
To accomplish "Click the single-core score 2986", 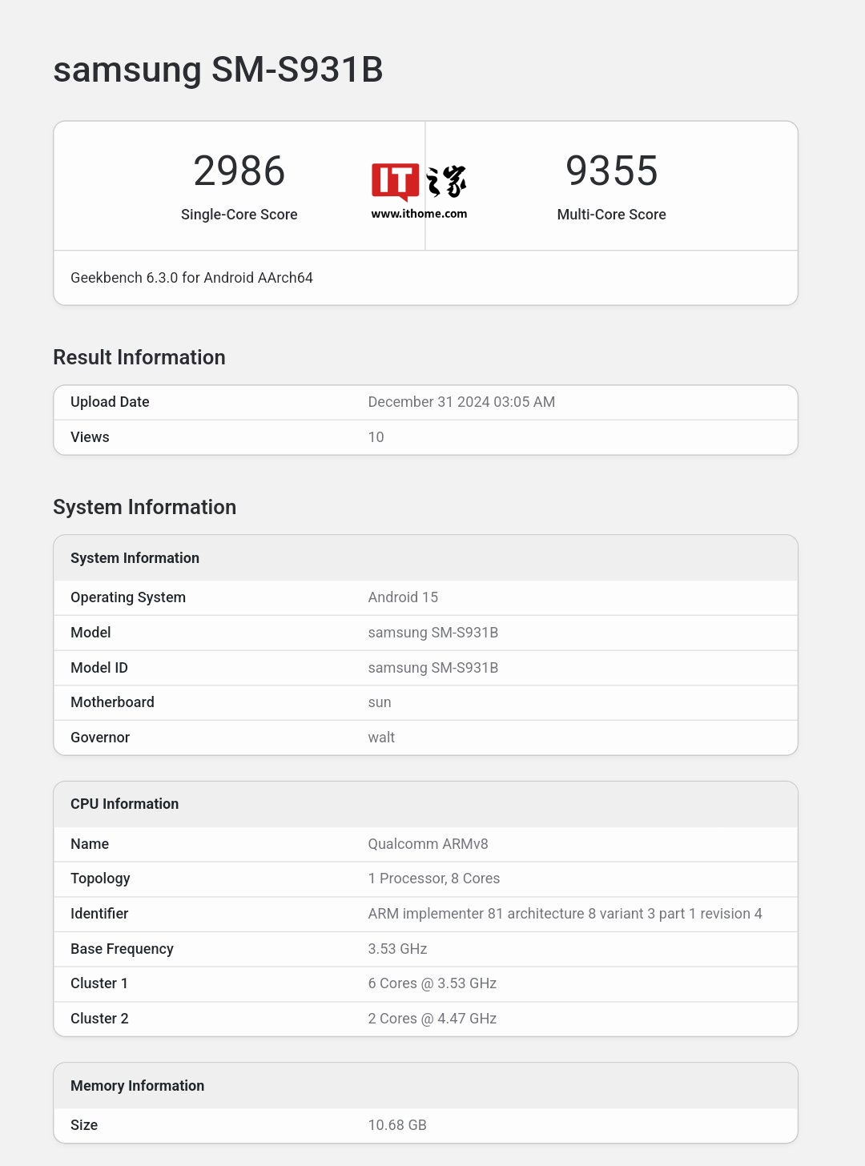I will tap(239, 171).
